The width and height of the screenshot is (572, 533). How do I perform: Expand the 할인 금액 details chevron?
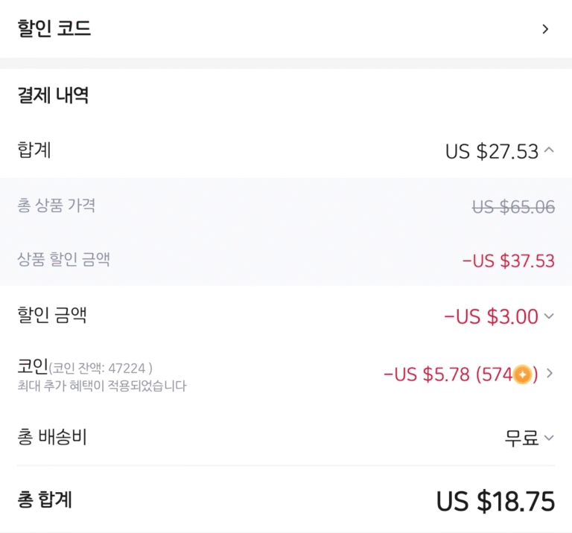[x=549, y=316]
